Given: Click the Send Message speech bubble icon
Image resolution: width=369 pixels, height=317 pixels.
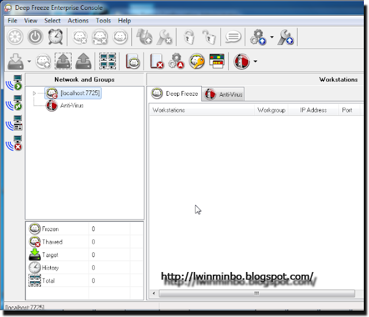Looking at the screenshot, I should [x=233, y=37].
